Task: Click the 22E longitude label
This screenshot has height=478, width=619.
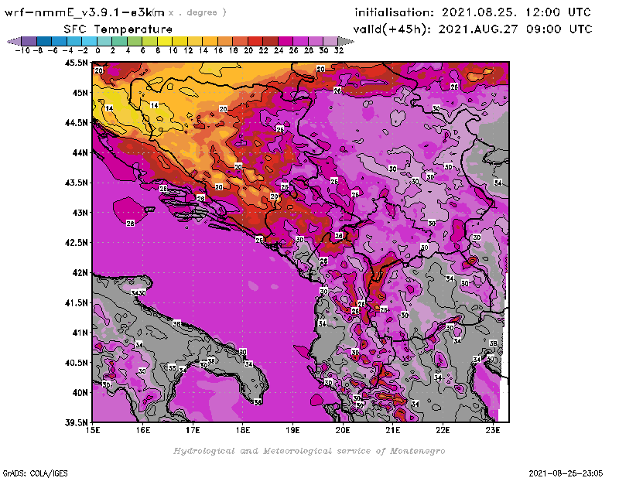Action: pyautogui.click(x=443, y=430)
